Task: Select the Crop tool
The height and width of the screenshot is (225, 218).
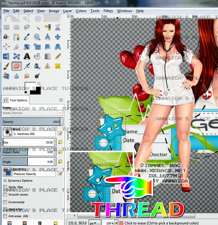Action: pos(16,47)
